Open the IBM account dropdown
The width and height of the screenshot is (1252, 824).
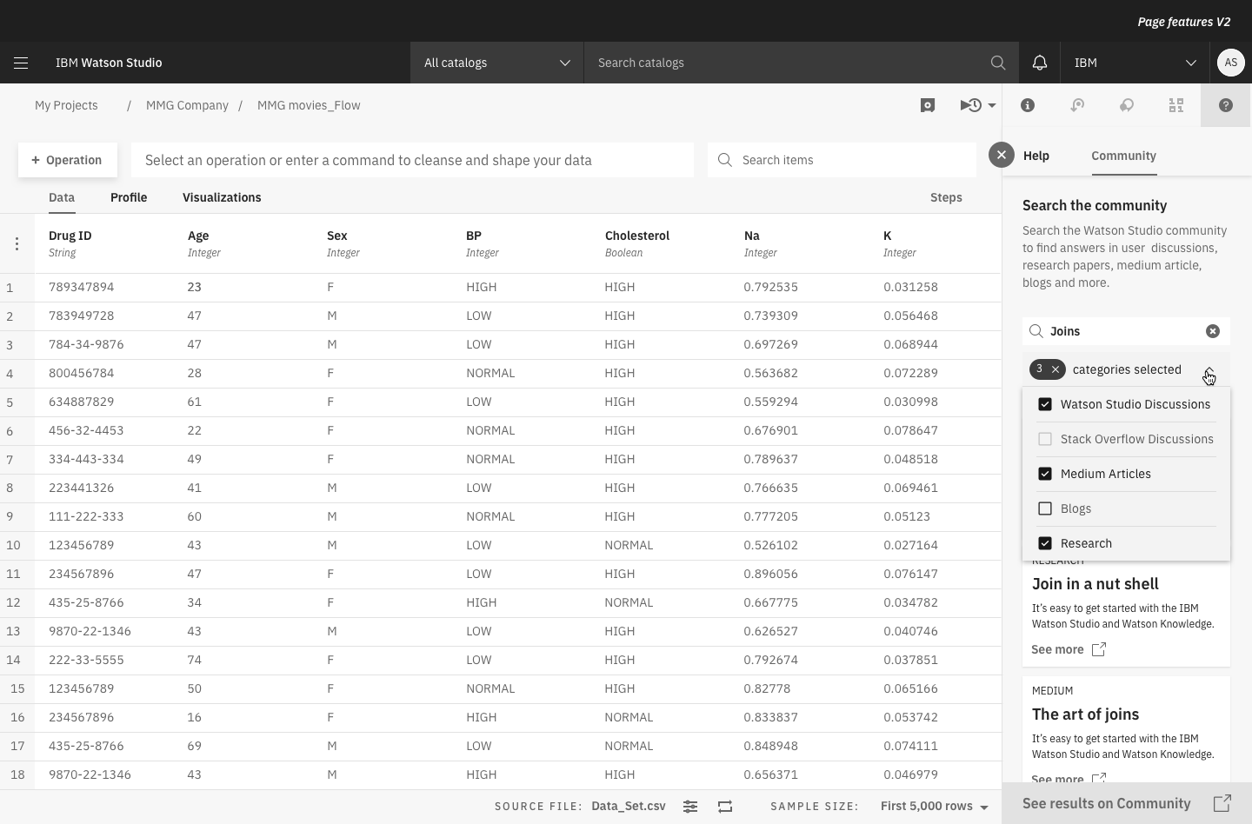(1135, 63)
